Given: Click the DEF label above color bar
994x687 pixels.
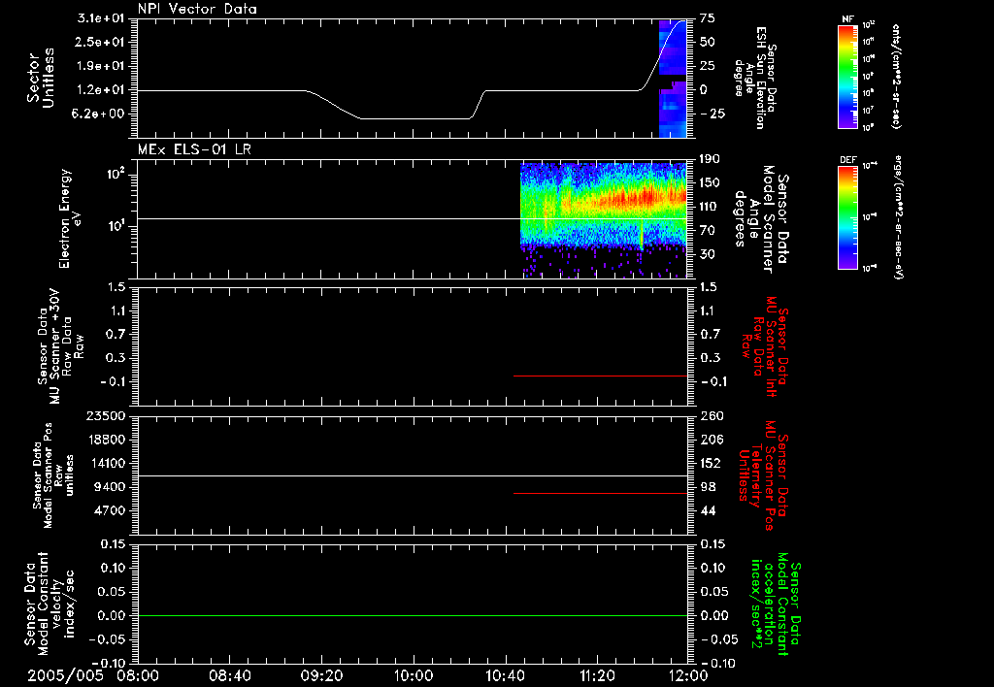Looking at the screenshot, I should [x=848, y=160].
